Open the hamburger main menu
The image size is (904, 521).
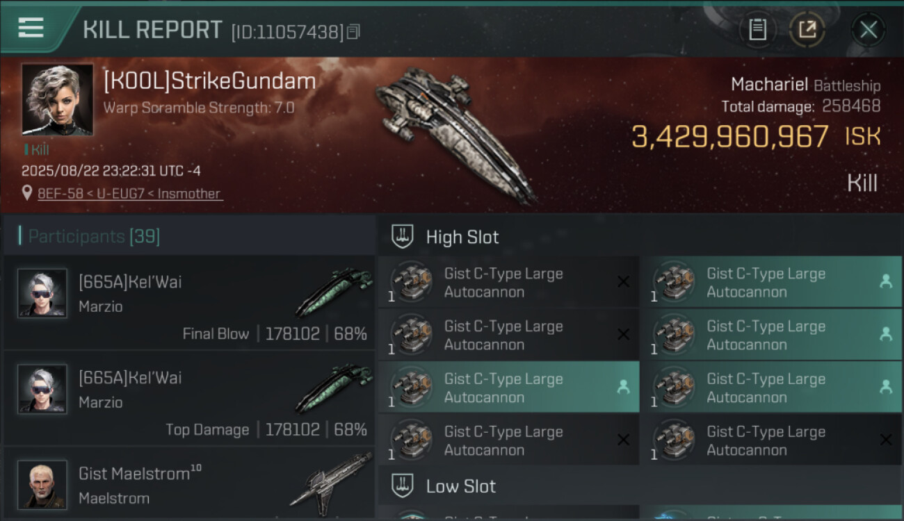point(31,28)
